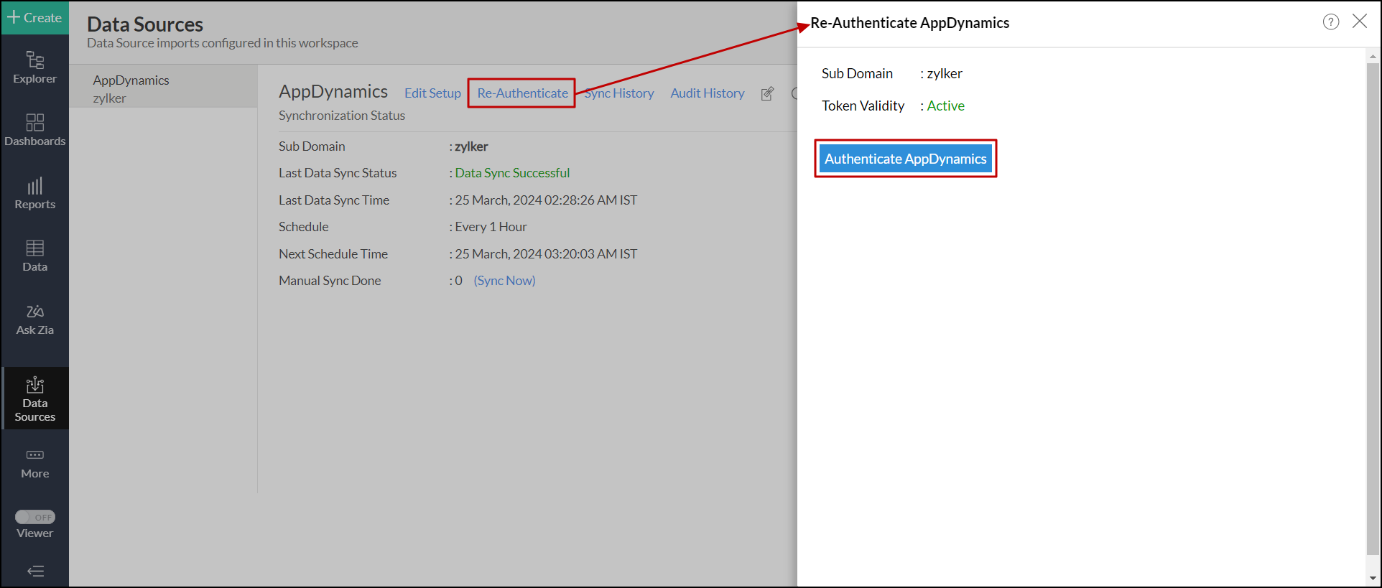Click the Last Data Sync Time value
This screenshot has height=588, width=1382.
click(546, 200)
